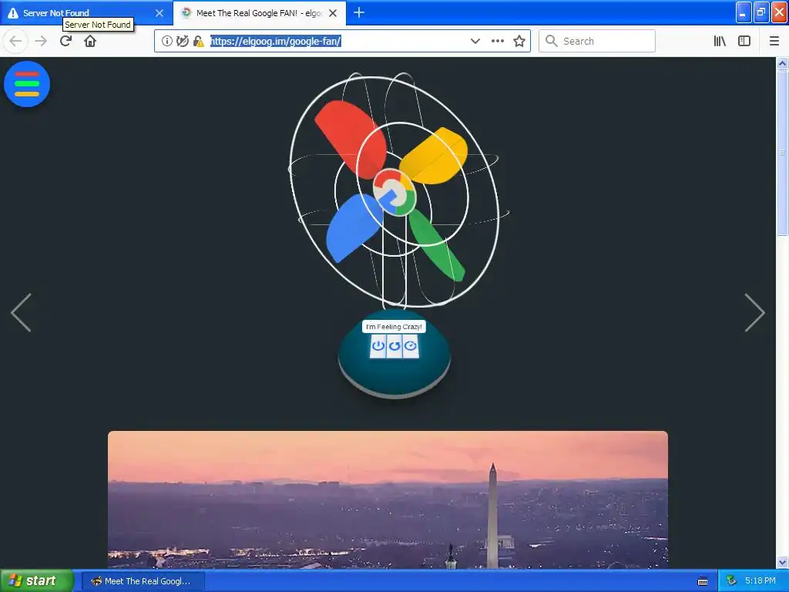Click the tracking protection shield icon
The width and height of the screenshot is (789, 592).
[183, 42]
